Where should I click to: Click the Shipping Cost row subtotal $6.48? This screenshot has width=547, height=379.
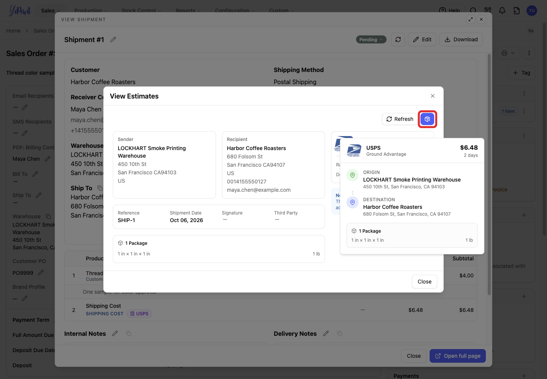point(466,310)
